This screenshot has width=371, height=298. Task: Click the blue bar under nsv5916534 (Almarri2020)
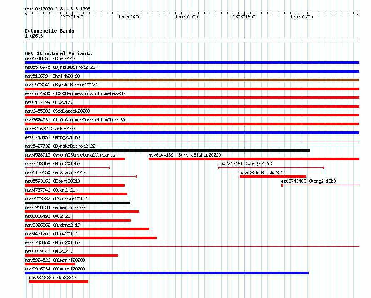pyautogui.click(x=167, y=273)
